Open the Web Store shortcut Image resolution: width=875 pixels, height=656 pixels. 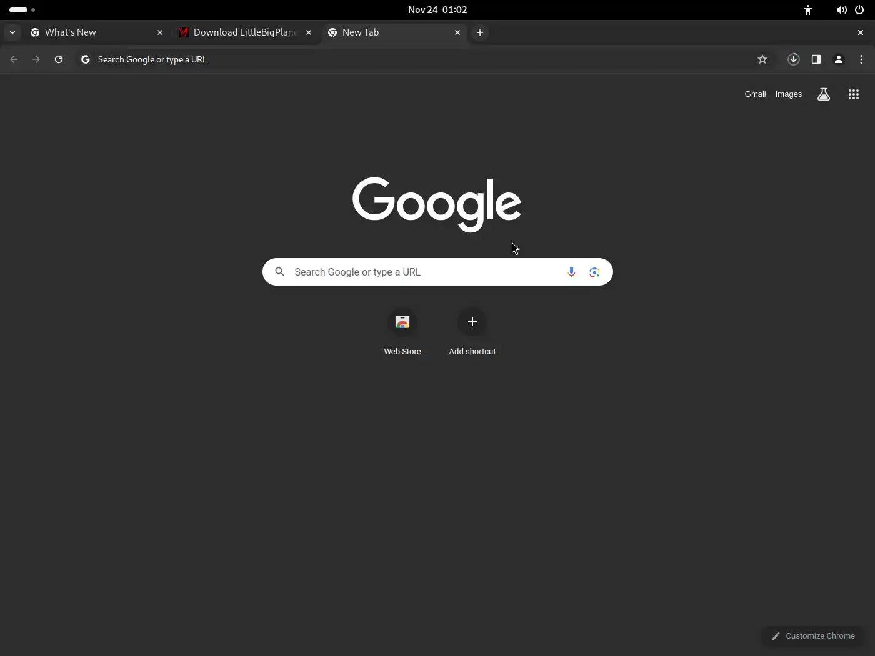tap(402, 332)
